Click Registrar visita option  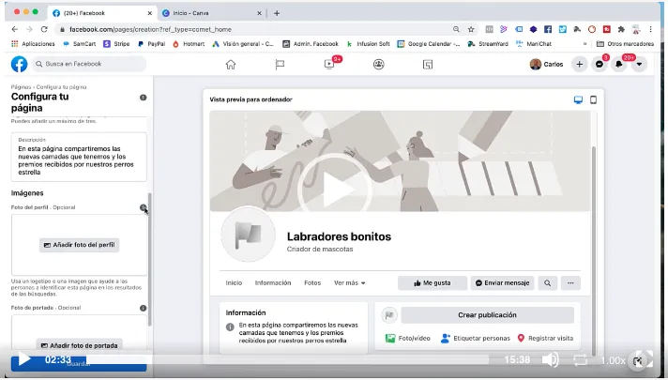pyautogui.click(x=545, y=339)
